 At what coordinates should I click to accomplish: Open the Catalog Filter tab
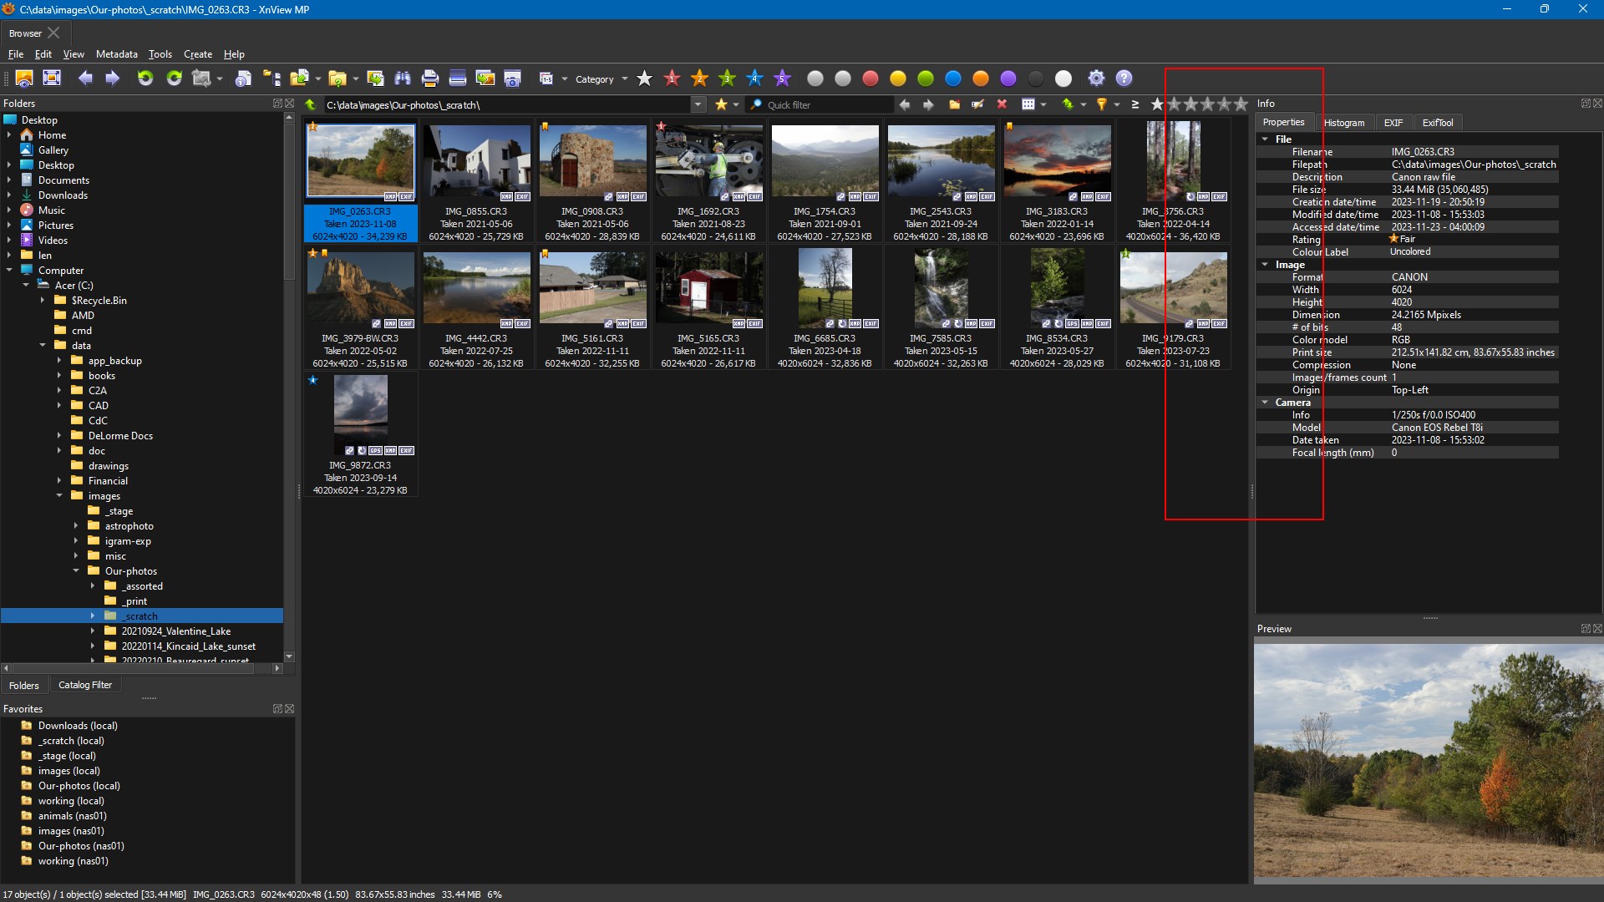tap(85, 685)
